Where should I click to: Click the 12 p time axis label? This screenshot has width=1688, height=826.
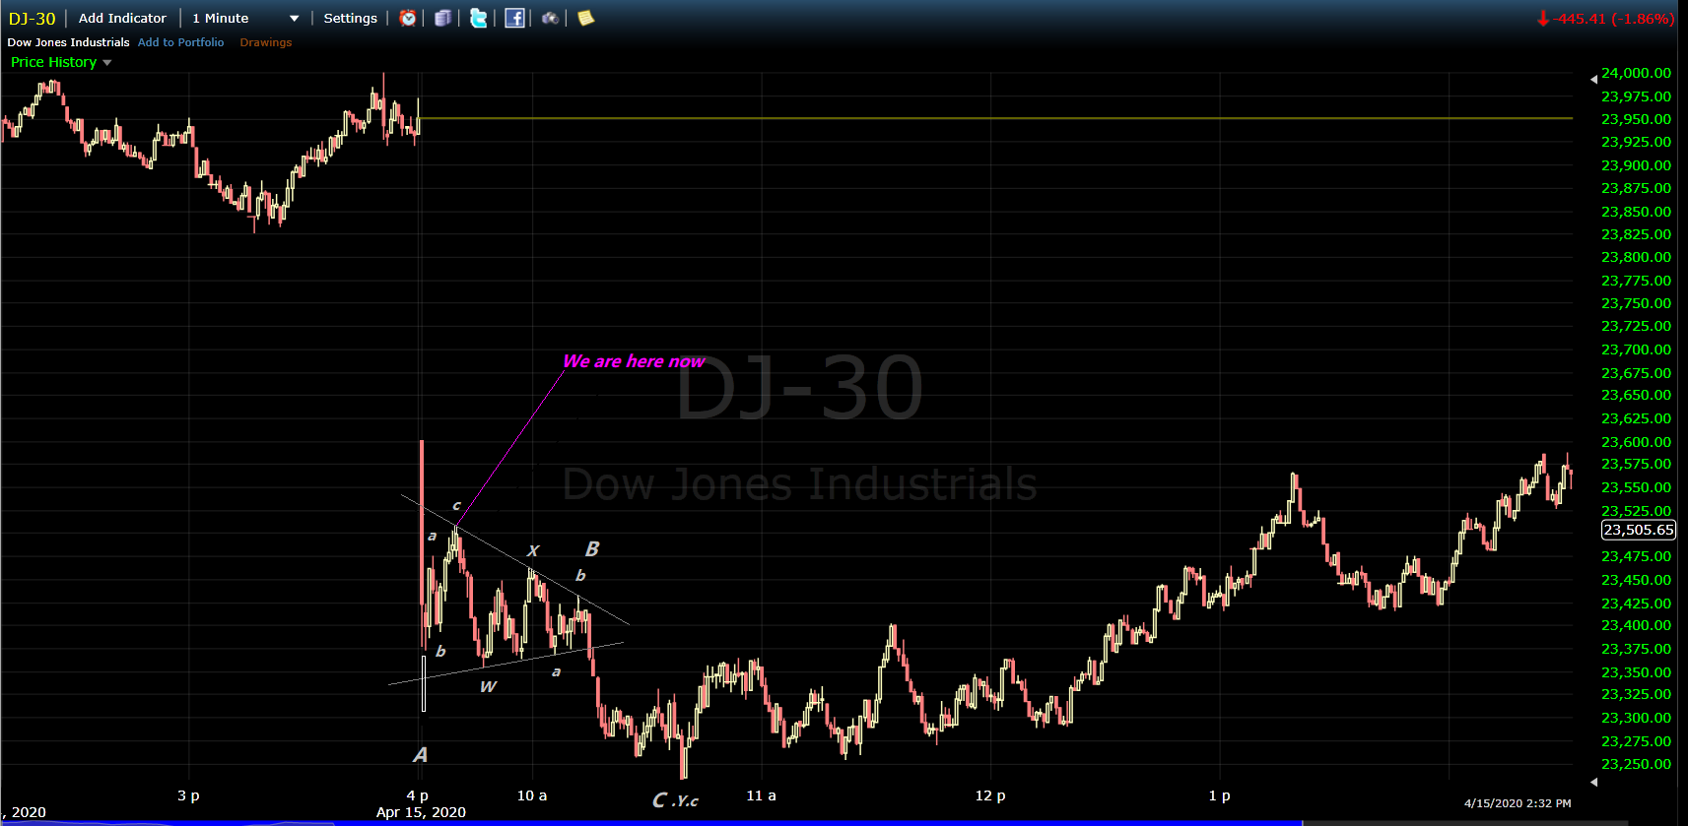(990, 795)
